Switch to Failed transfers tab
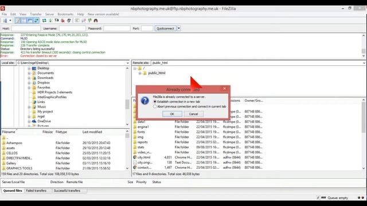The image size is (367, 206). click(x=36, y=191)
